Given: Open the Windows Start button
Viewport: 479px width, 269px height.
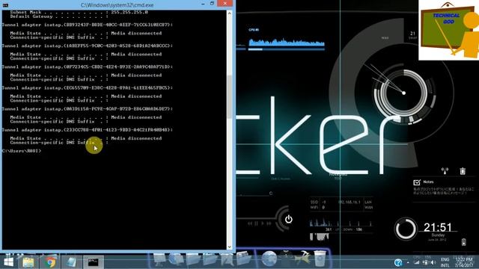Looking at the screenshot, I should click(8, 262).
